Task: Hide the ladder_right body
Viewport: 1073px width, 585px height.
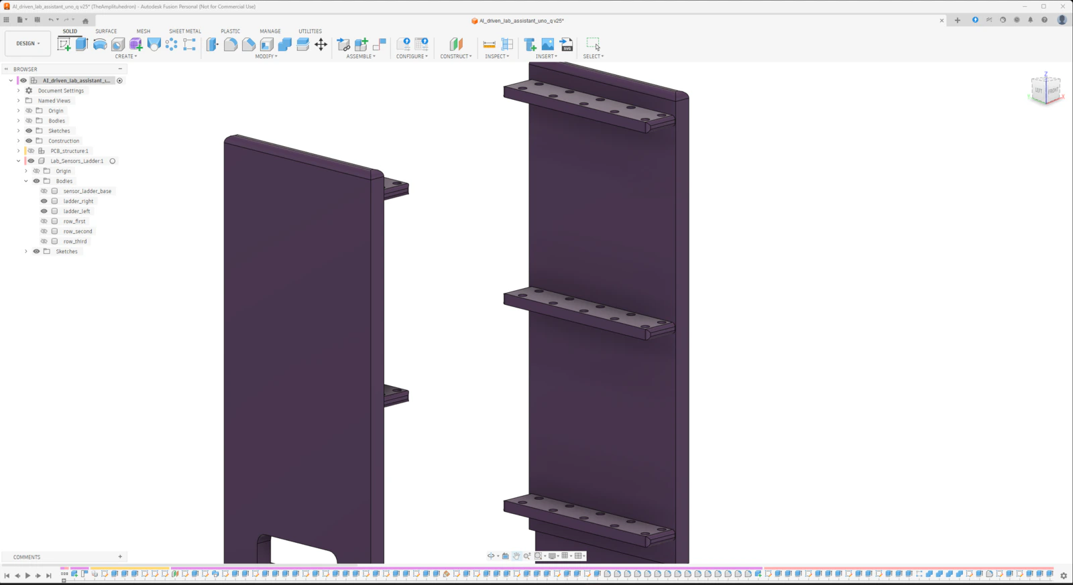Action: (44, 201)
